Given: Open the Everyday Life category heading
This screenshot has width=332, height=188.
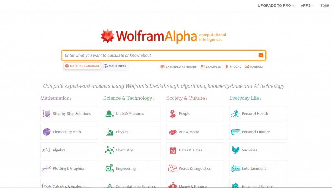Looking at the screenshot, I should coord(245,98).
